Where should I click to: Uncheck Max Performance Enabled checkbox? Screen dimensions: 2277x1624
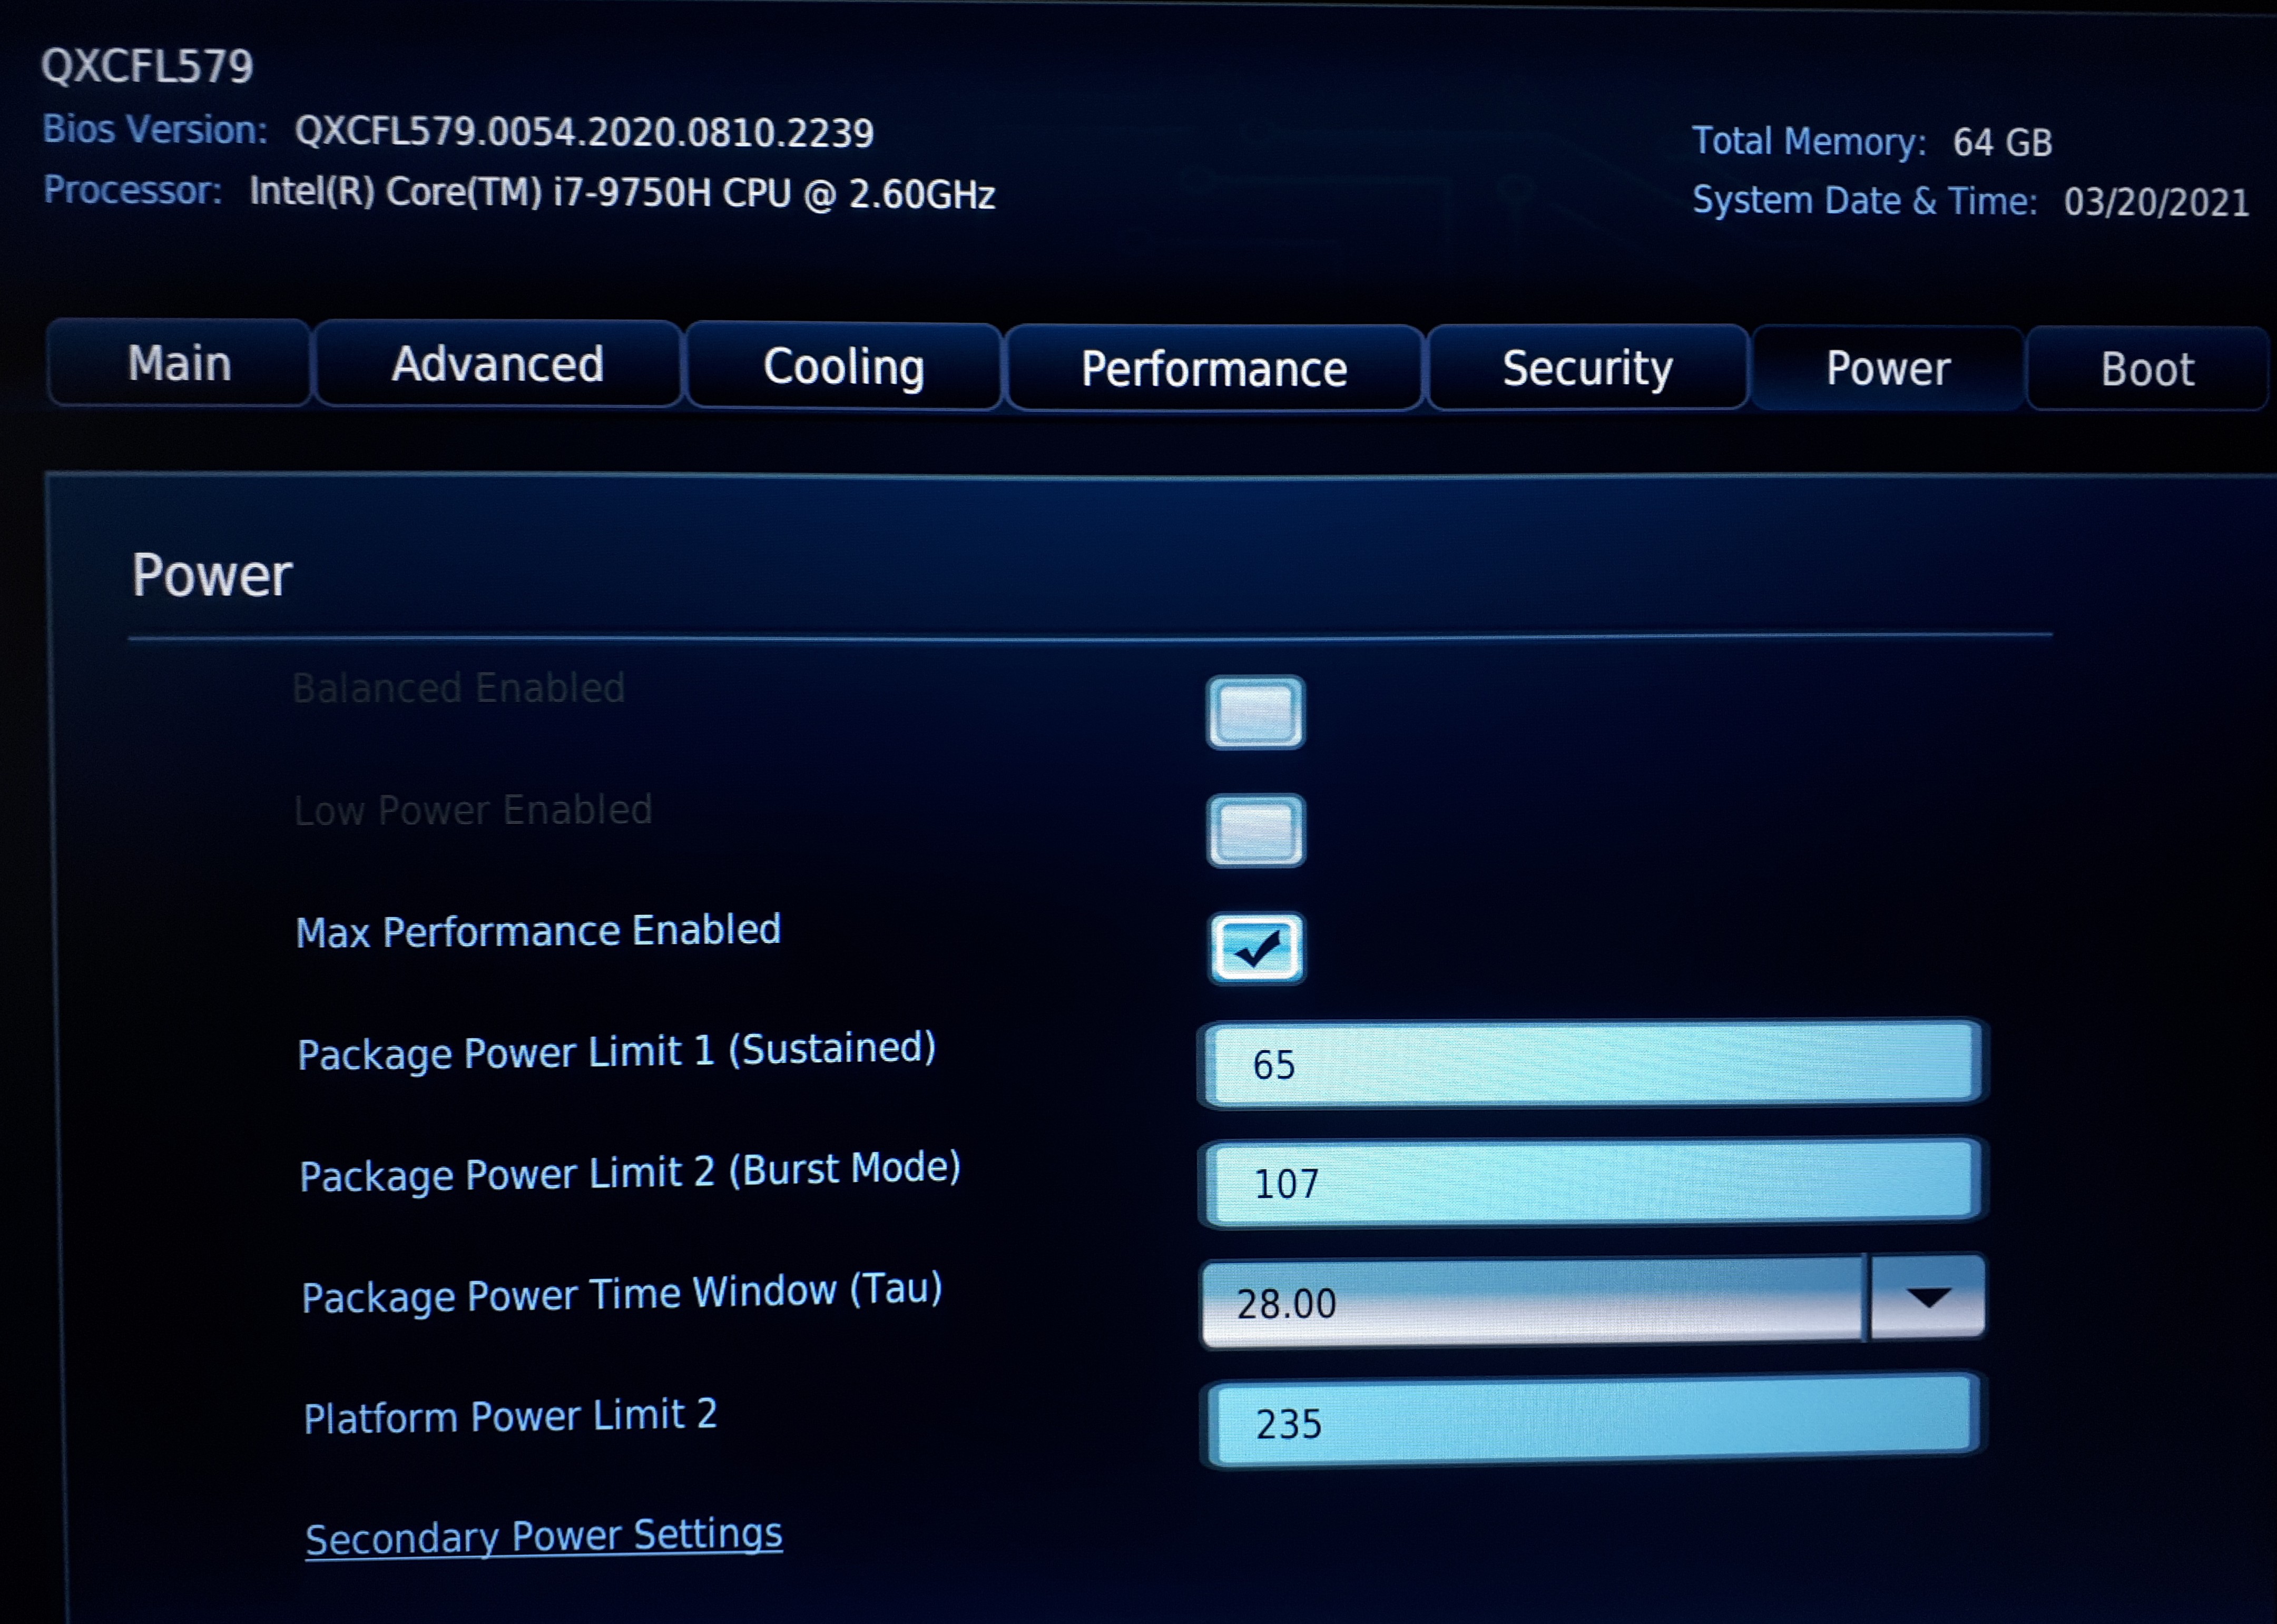pyautogui.click(x=1256, y=948)
